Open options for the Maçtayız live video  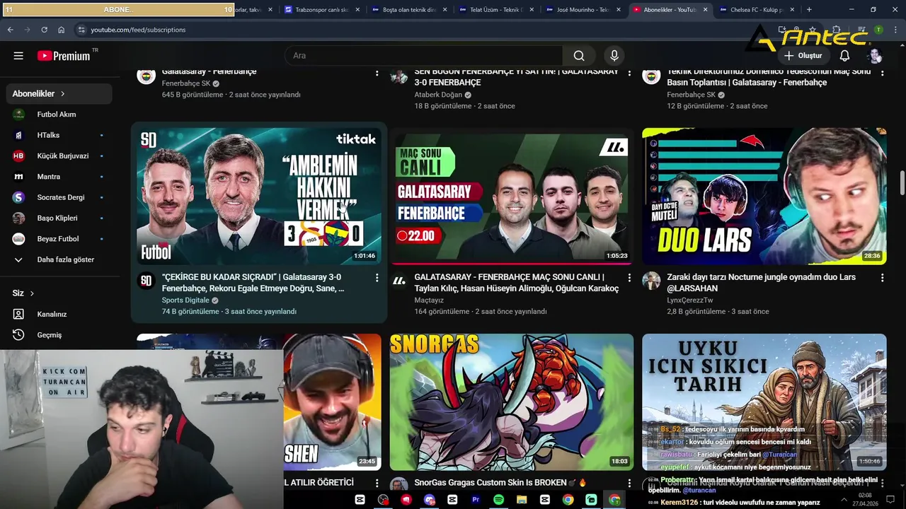pos(629,278)
